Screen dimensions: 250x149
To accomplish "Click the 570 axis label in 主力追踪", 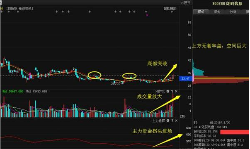I will coord(189,141).
